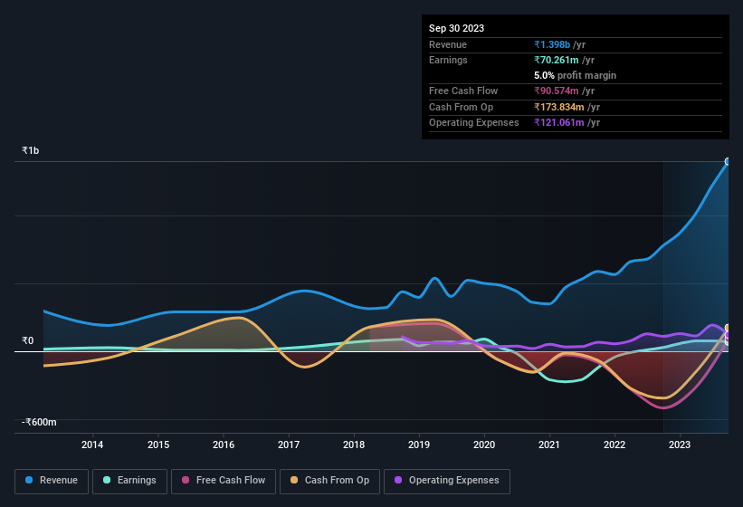
Task: Click the 2020 x-axis label
Action: (x=484, y=445)
